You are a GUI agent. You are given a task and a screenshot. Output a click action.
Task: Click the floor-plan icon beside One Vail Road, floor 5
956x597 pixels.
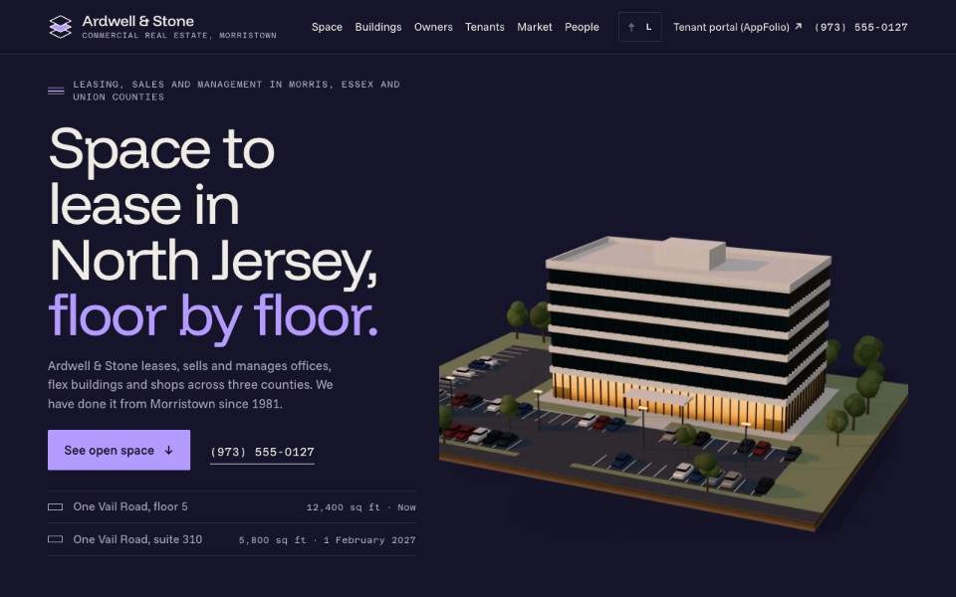coord(56,506)
